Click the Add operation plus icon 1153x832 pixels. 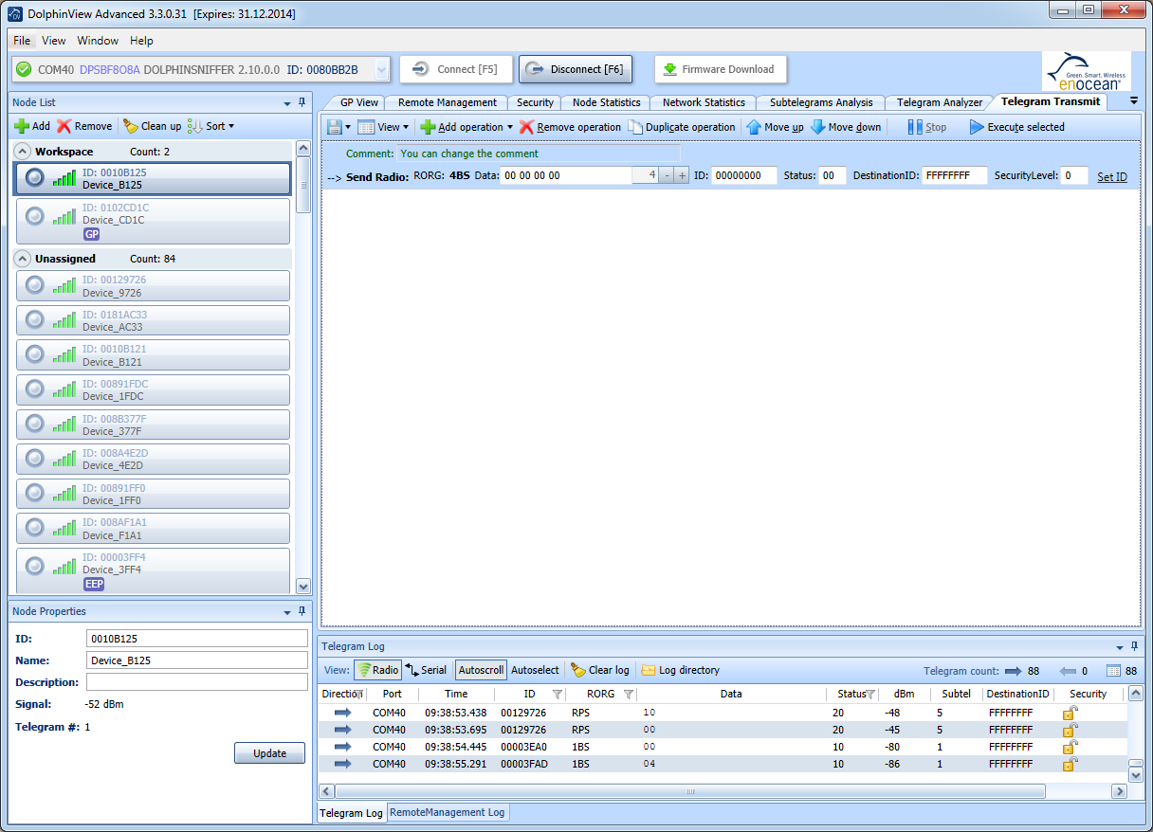428,127
